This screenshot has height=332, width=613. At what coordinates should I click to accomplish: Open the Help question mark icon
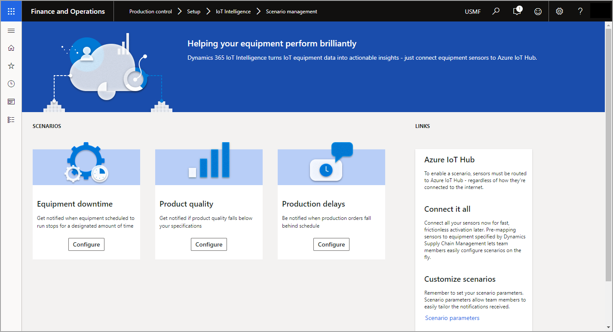(x=580, y=12)
